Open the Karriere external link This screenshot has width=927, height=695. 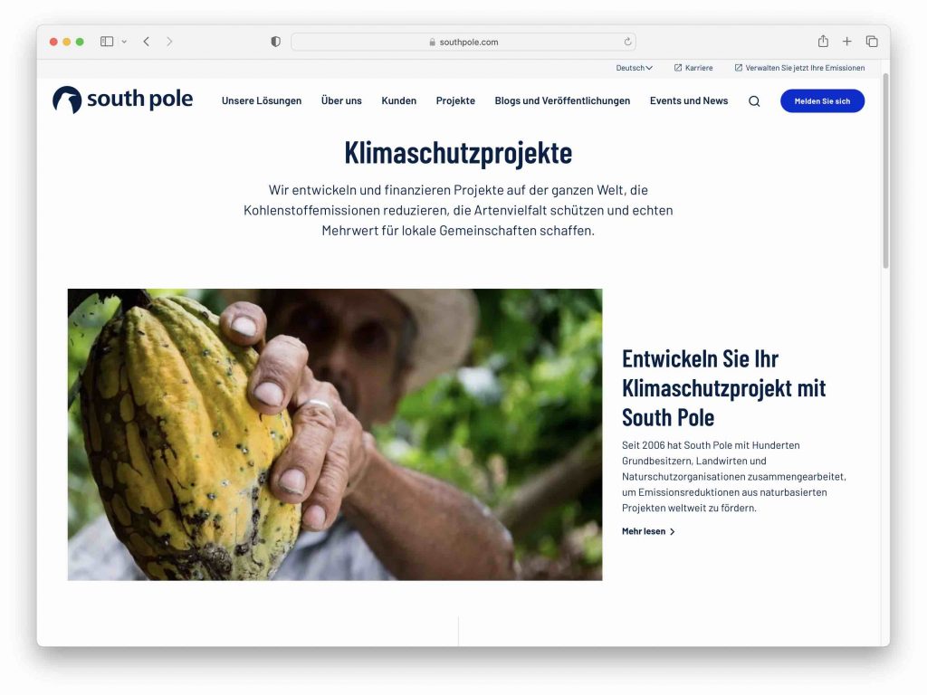pyautogui.click(x=693, y=68)
